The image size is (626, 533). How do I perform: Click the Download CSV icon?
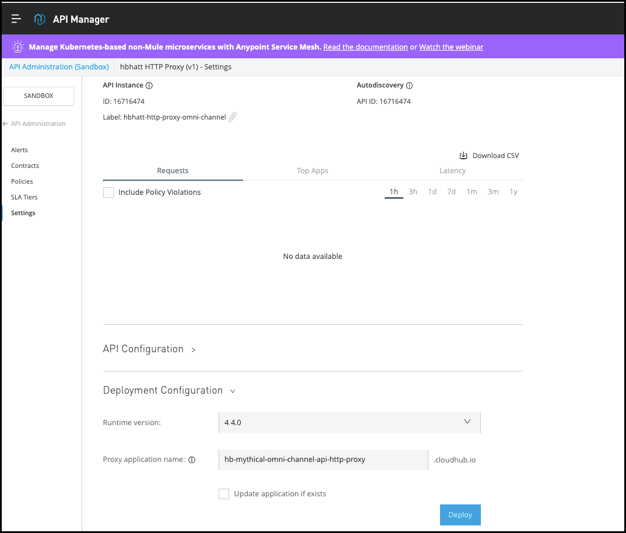[x=463, y=156]
